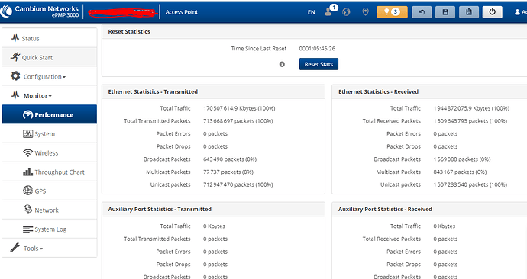This screenshot has height=279, width=527.
Task: Click the globe icon in header
Action: pyautogui.click(x=346, y=12)
